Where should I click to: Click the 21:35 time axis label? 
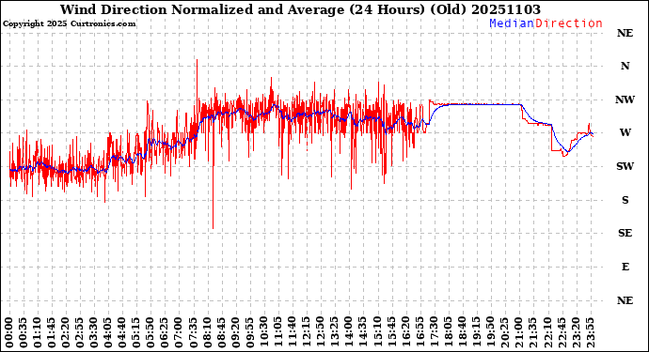click(x=531, y=333)
